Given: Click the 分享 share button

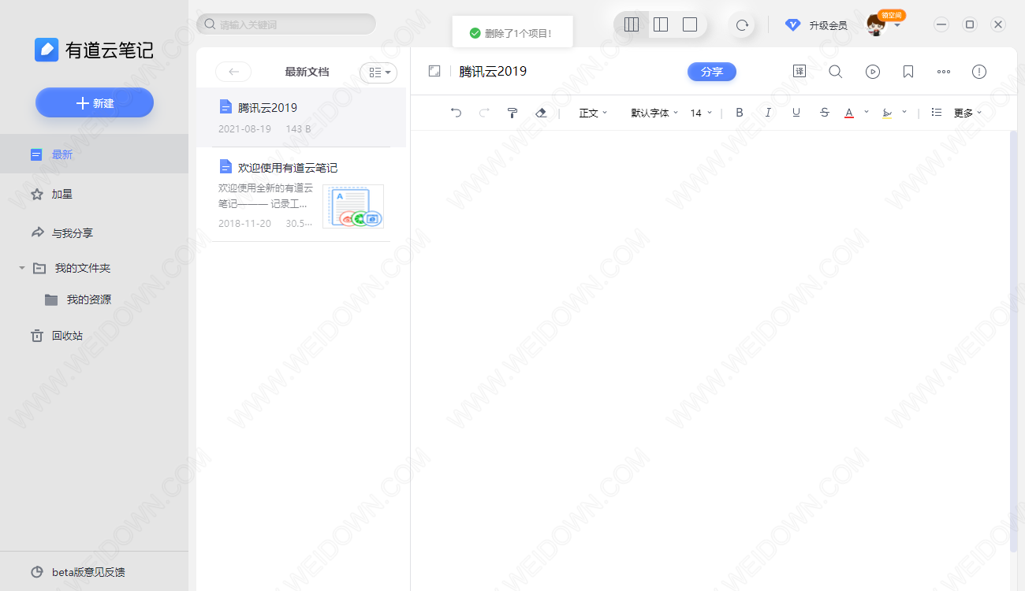Looking at the screenshot, I should click(712, 72).
